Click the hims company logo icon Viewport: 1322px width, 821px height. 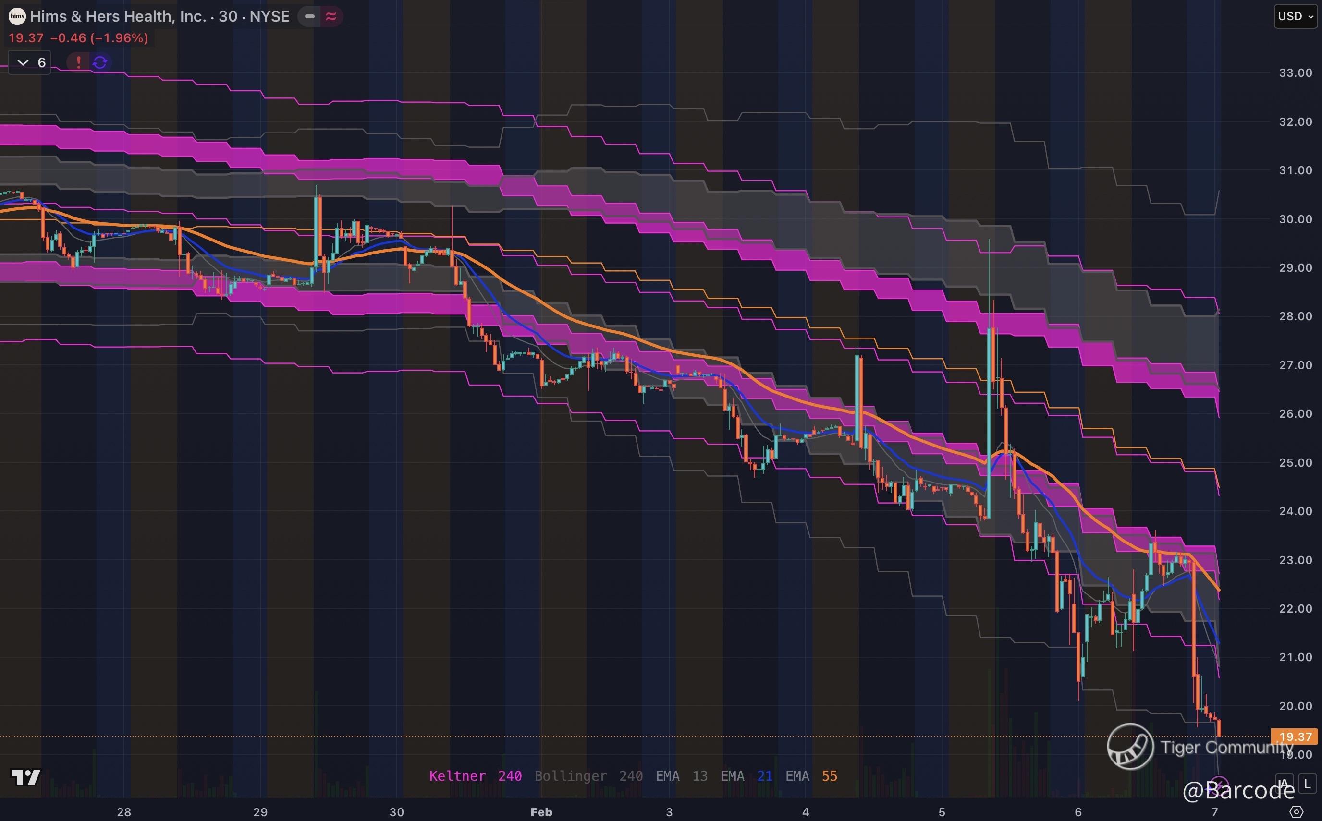(17, 16)
